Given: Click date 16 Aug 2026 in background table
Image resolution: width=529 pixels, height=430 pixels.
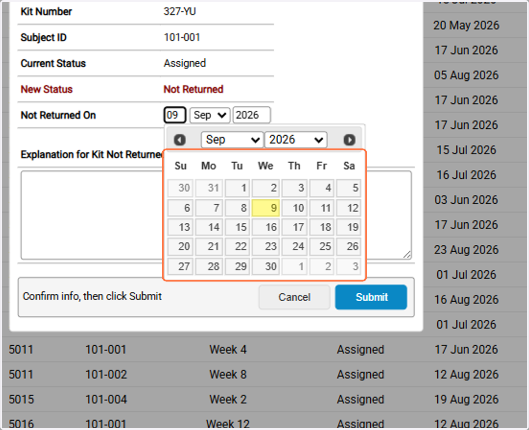Looking at the screenshot, I should tap(466, 299).
